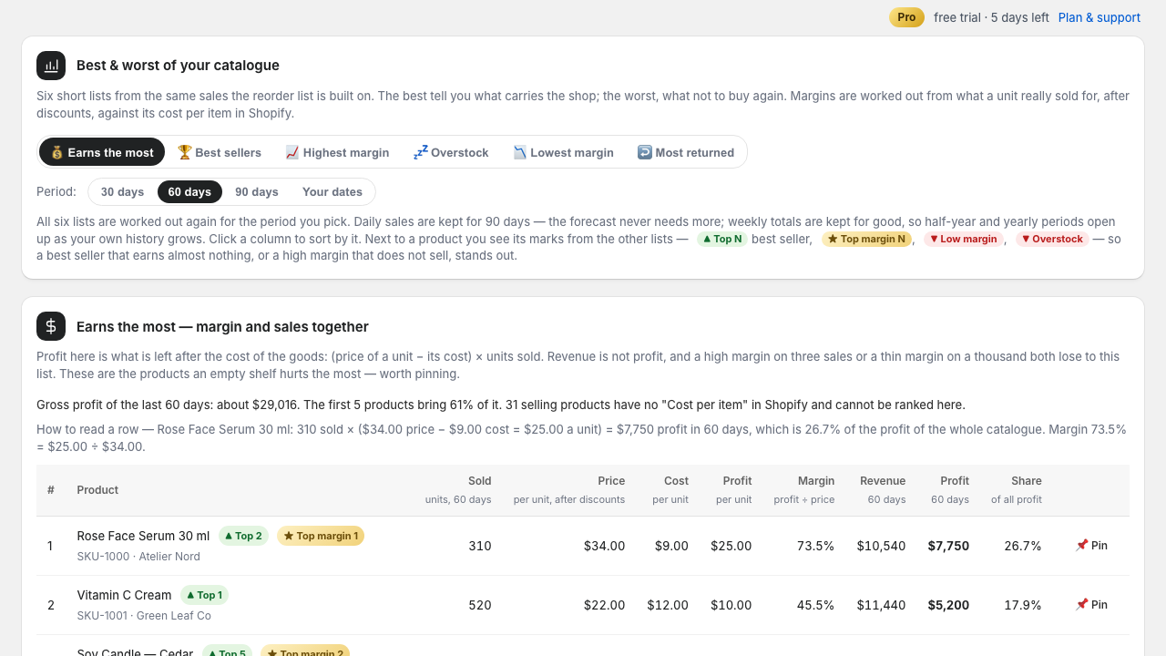Open the Best sellers list tab

[219, 152]
